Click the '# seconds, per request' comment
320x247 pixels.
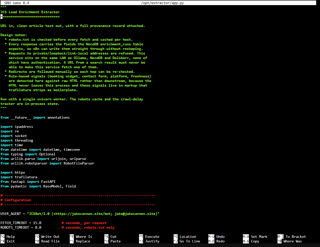(x=84, y=223)
